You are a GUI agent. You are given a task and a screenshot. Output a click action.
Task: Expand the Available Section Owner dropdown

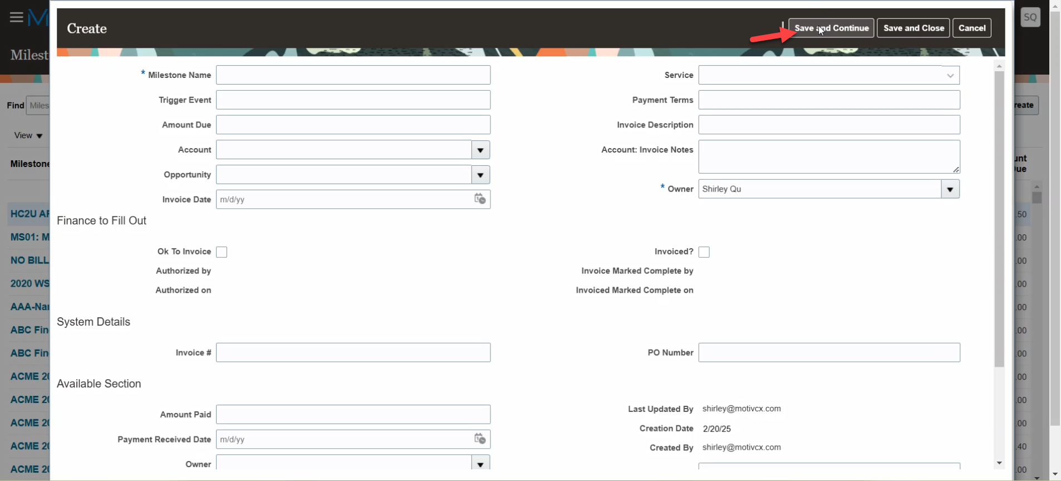[x=480, y=464]
